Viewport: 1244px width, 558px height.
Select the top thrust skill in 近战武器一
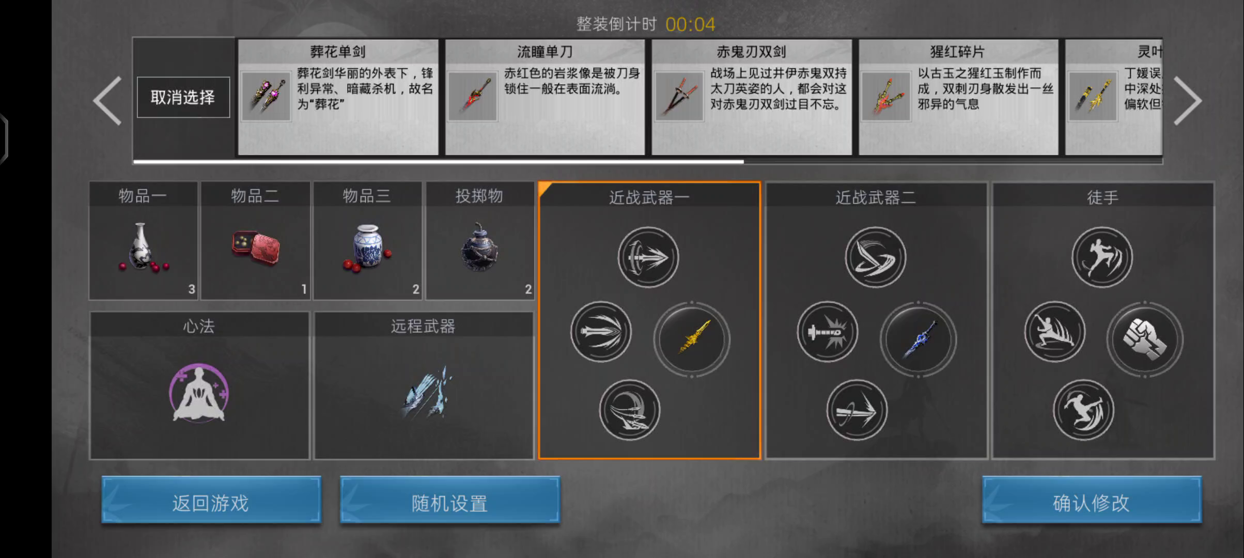coord(648,257)
